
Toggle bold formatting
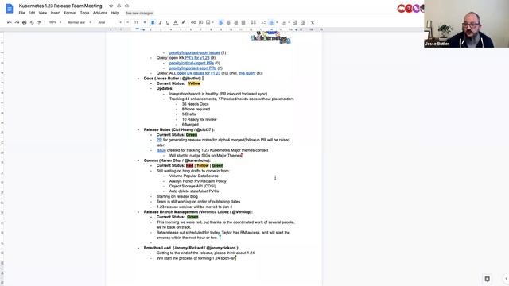coord(153,22)
